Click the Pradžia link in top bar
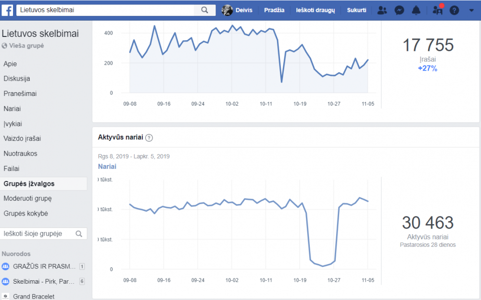 pos(274,10)
